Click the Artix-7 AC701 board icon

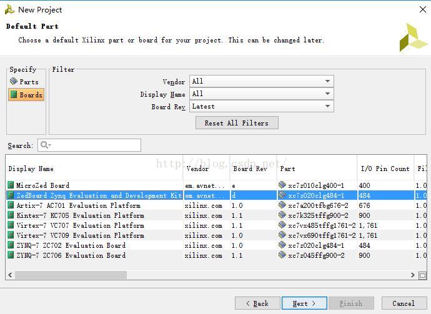coord(11,205)
